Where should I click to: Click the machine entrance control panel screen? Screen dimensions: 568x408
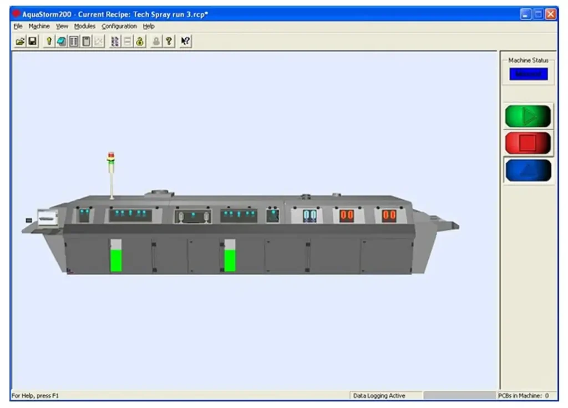tap(48, 218)
